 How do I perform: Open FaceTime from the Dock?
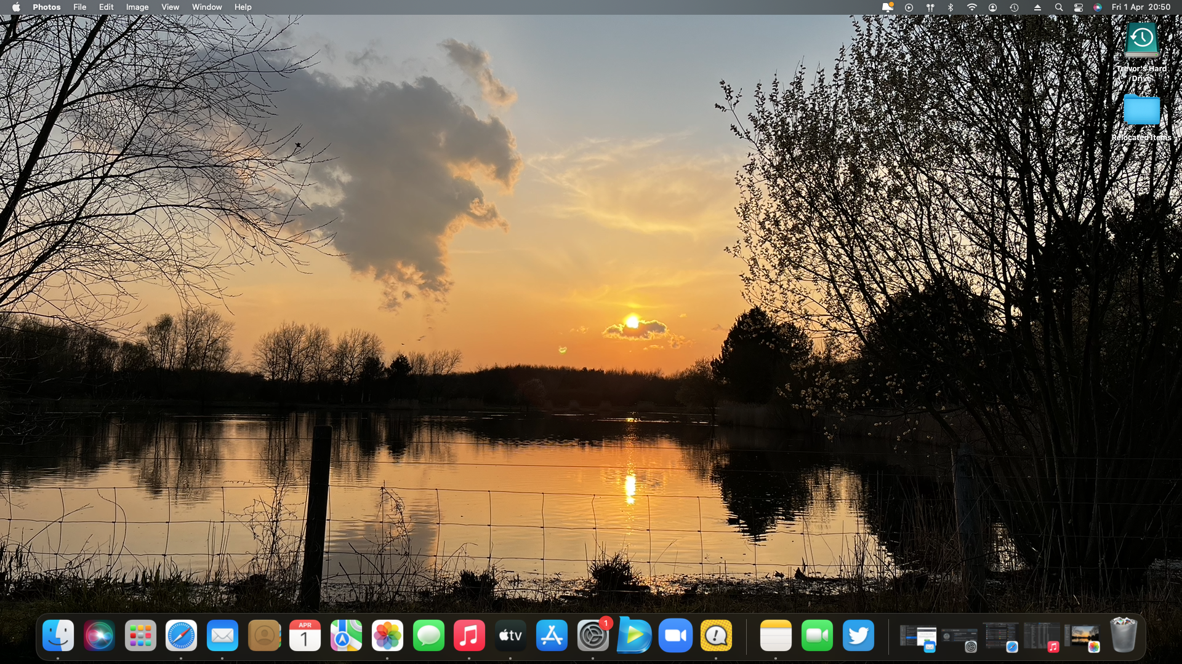(817, 636)
